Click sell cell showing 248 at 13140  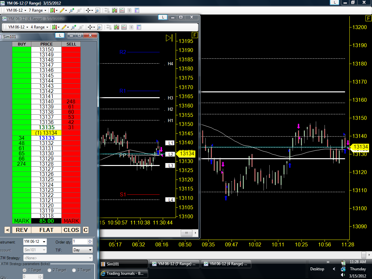71,101
